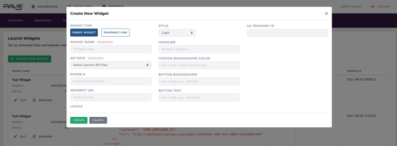Image resolution: width=397 pixels, height=146 pixels.
Task: Click the Widget Name column header
Action: [x=21, y=71]
